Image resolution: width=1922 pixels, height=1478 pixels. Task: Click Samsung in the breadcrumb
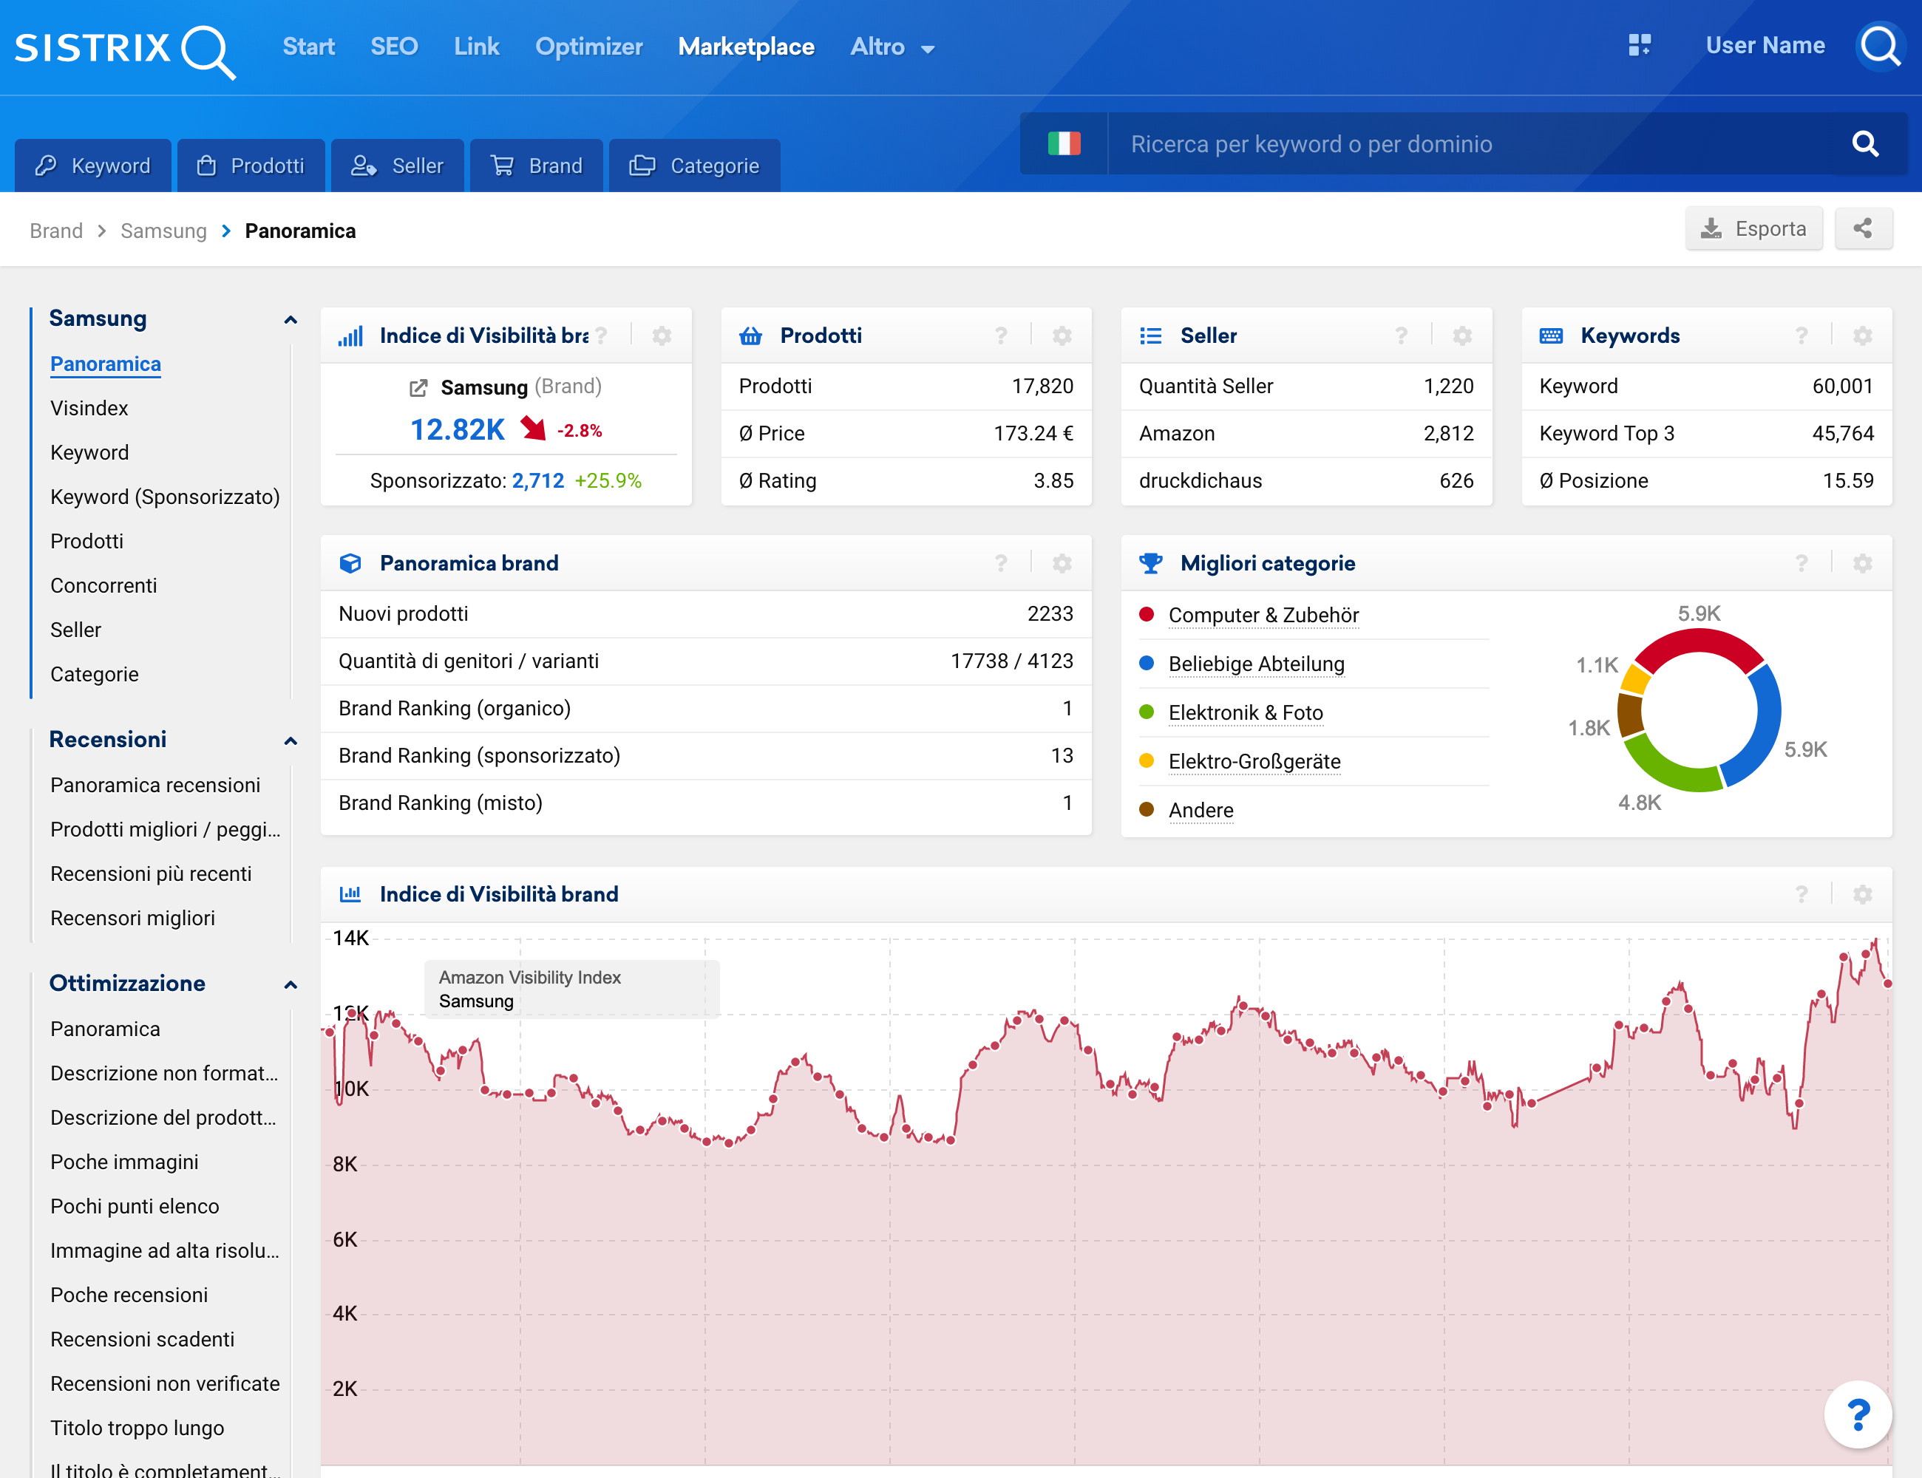point(163,231)
